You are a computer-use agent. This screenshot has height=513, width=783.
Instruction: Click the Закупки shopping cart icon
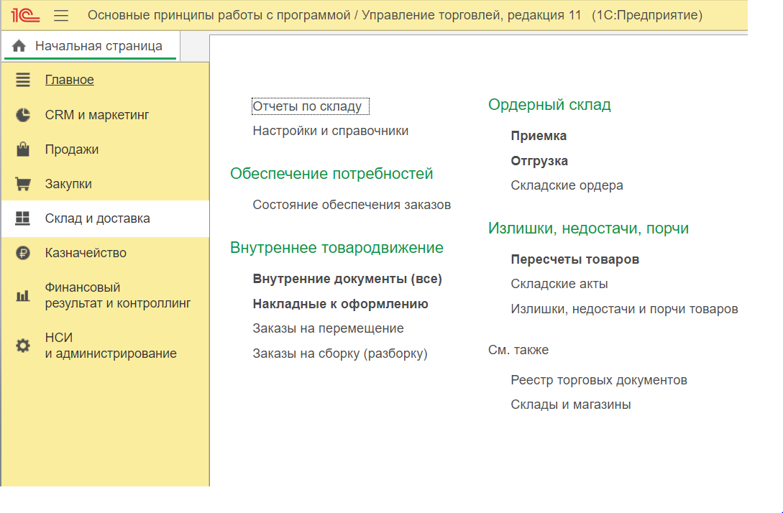coord(23,184)
